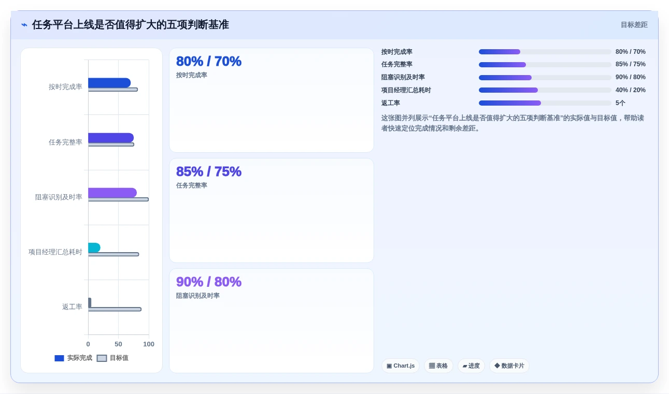Image resolution: width=669 pixels, height=394 pixels.
Task: Click the 项目经理汇总耗时 label on the chart axis
Action: pos(55,252)
